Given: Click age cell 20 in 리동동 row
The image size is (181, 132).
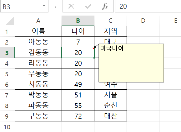Looking at the screenshot, I should (78, 63).
